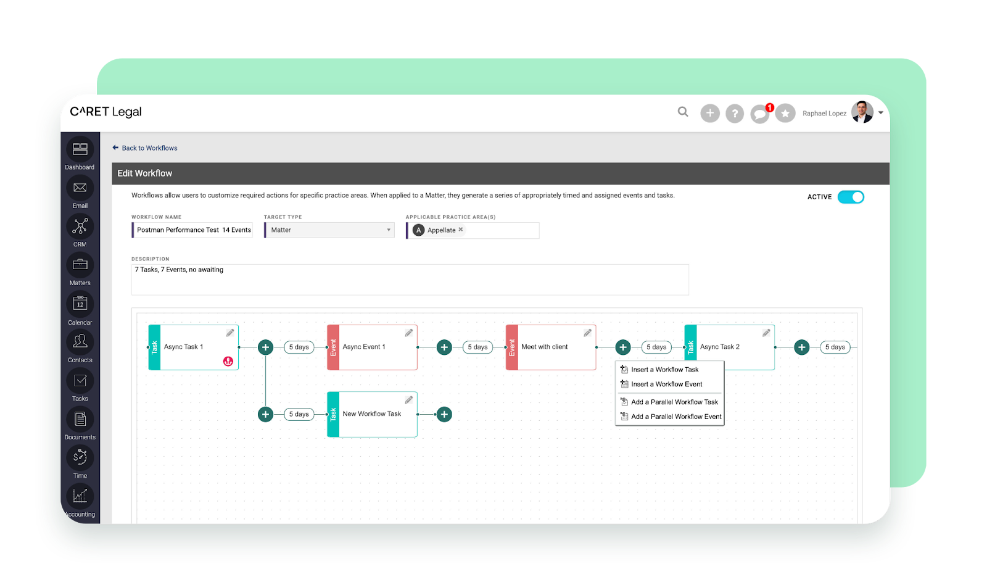Choose Add a Parallel Workflow Event
This screenshot has width=987, height=582.
point(676,417)
